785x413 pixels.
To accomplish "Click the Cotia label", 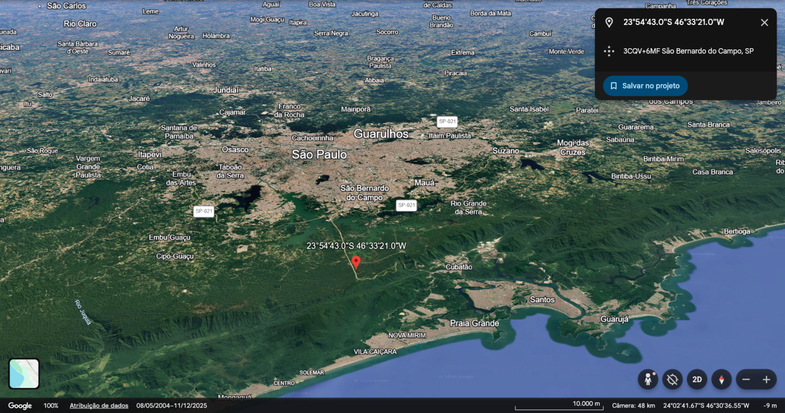I will pyautogui.click(x=145, y=167).
